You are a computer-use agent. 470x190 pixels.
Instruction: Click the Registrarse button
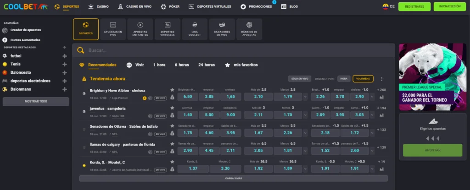point(414,7)
